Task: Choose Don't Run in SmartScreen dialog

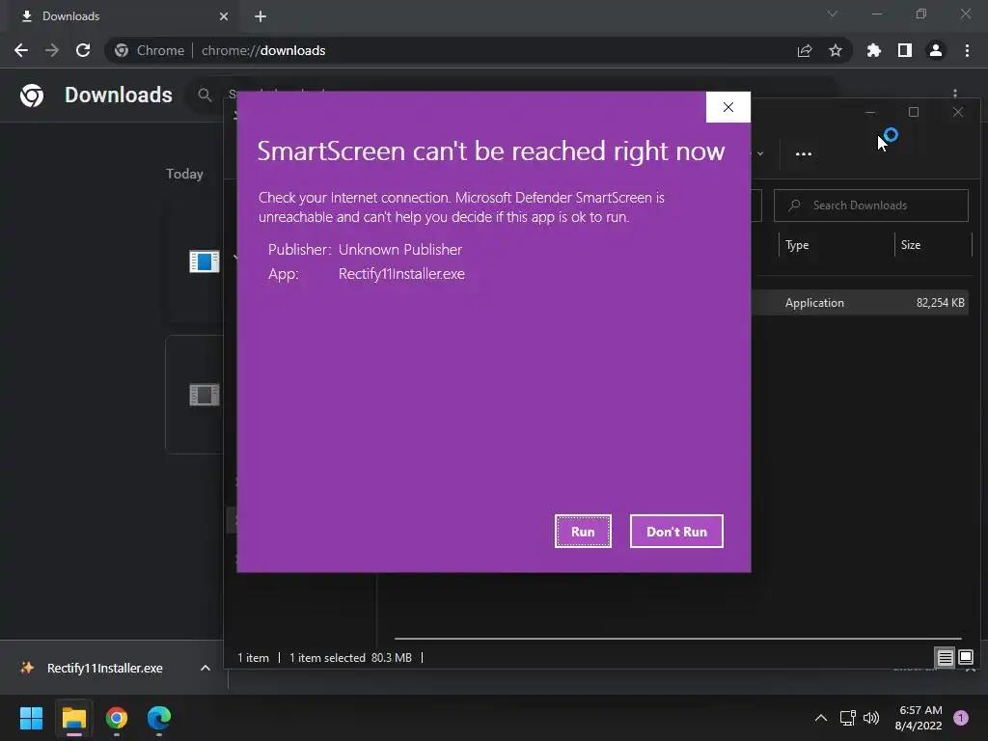Action: coord(676,532)
